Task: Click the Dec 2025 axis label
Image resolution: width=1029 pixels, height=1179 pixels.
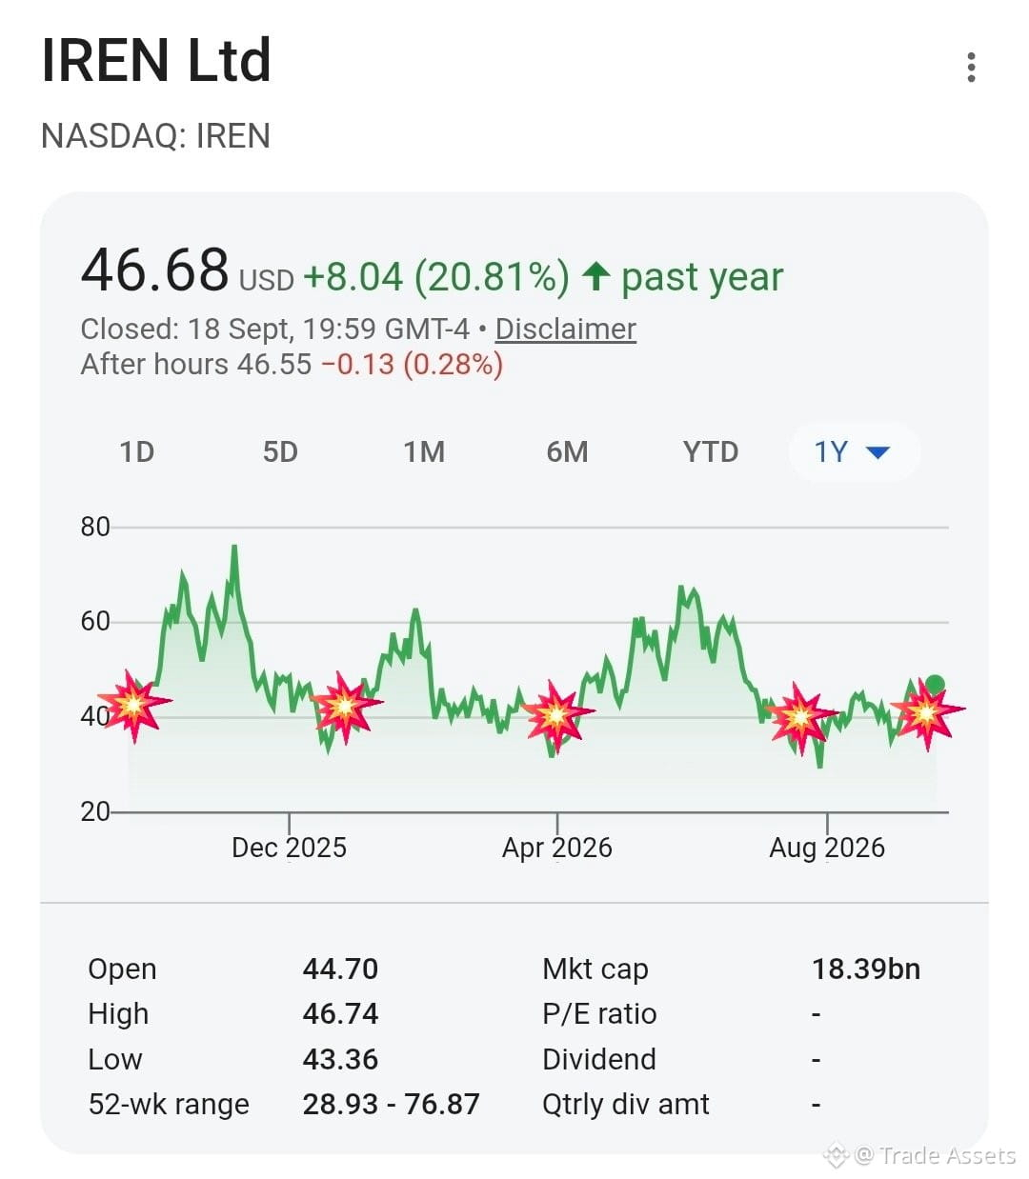Action: 289,848
